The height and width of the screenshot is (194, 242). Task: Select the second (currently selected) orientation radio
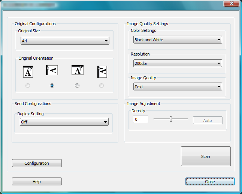[x=52, y=86]
